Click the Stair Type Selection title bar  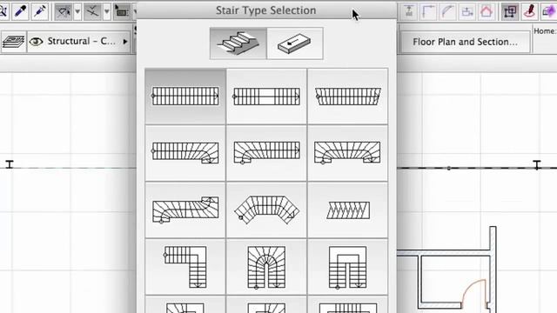[x=266, y=10]
